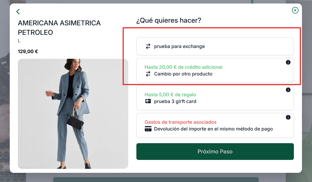
Task: Select prueba 3 girft card option
Action: [x=215, y=98]
